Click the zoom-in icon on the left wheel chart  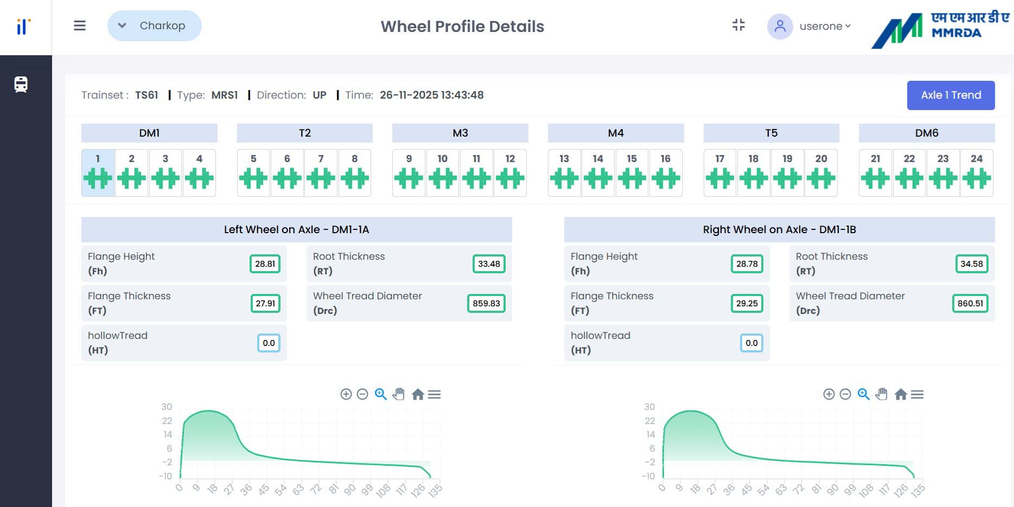[x=347, y=394]
